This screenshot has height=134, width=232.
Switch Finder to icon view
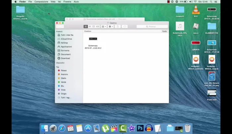(86, 27)
